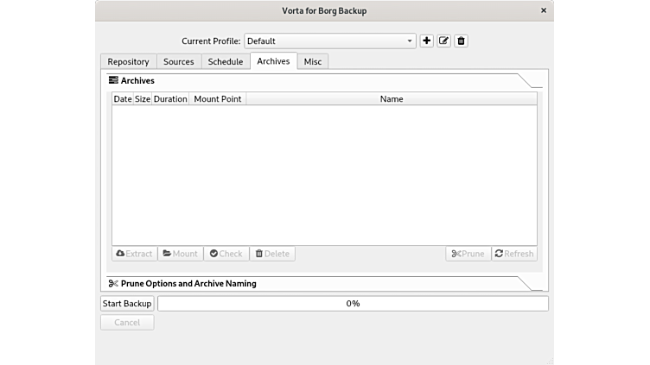Click the backup progress bar showing 0%
This screenshot has width=650, height=365.
tap(353, 304)
